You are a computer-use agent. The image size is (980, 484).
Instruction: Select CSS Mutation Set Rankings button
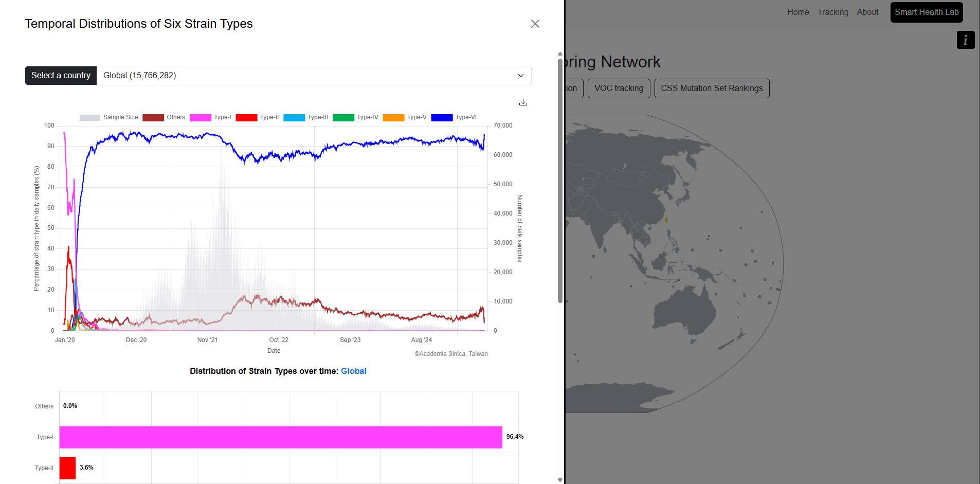[x=712, y=88]
